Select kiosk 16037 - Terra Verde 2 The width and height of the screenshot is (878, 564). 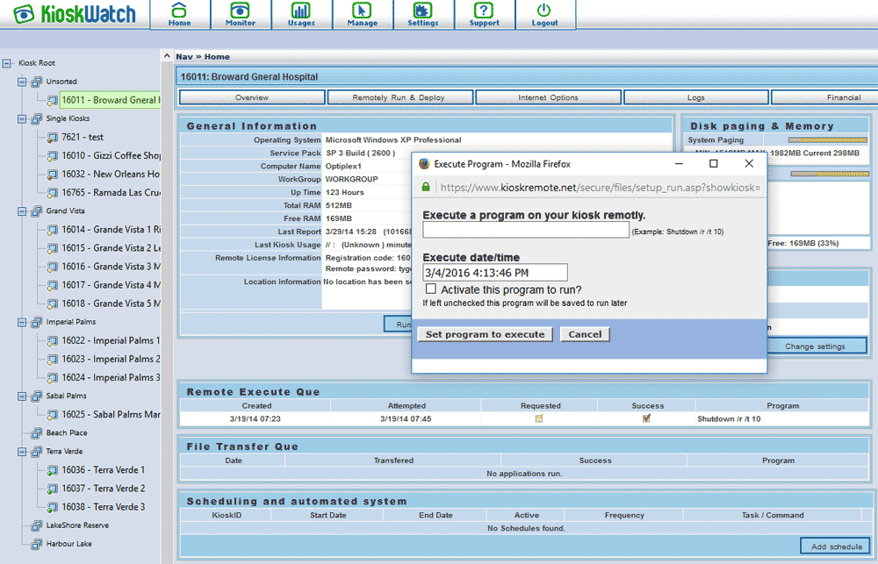tap(104, 489)
